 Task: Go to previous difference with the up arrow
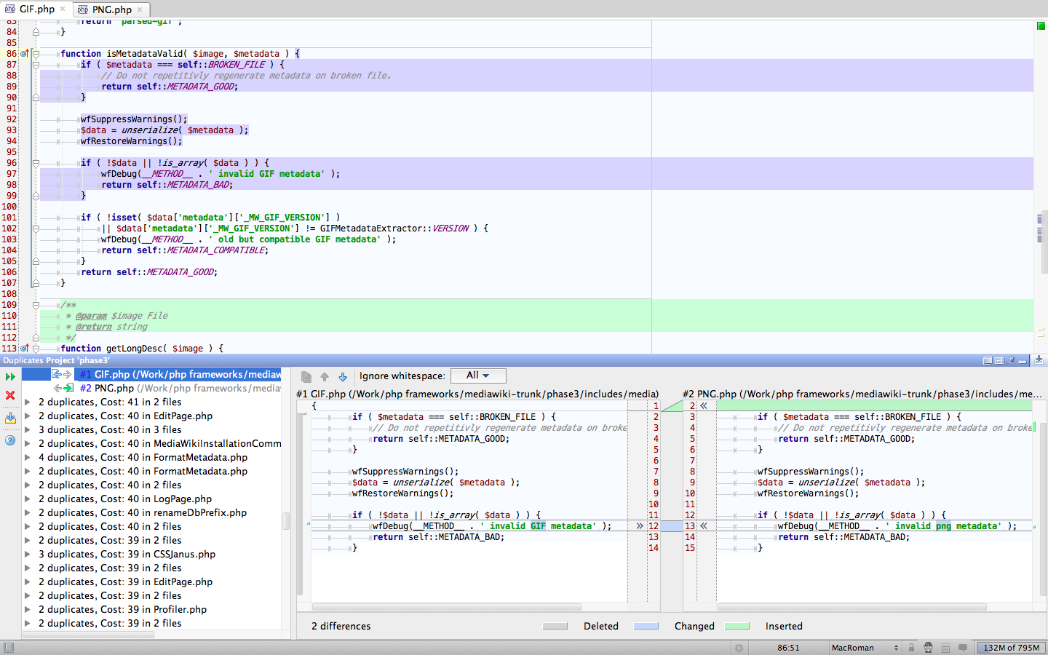[325, 377]
